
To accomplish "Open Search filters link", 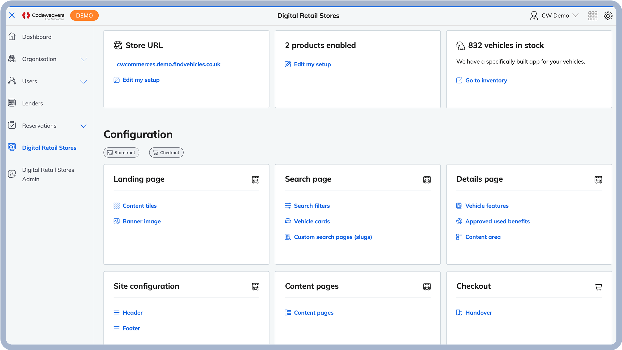I will click(x=312, y=206).
